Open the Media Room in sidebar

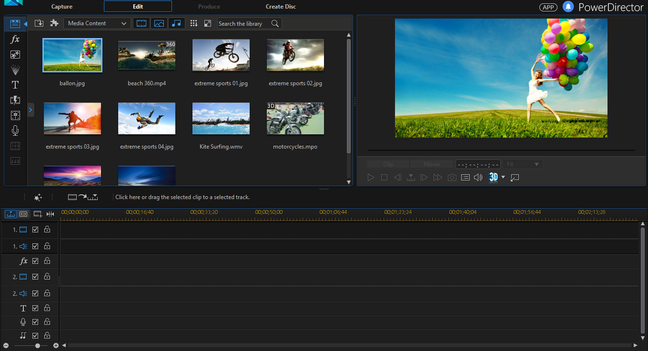point(15,23)
